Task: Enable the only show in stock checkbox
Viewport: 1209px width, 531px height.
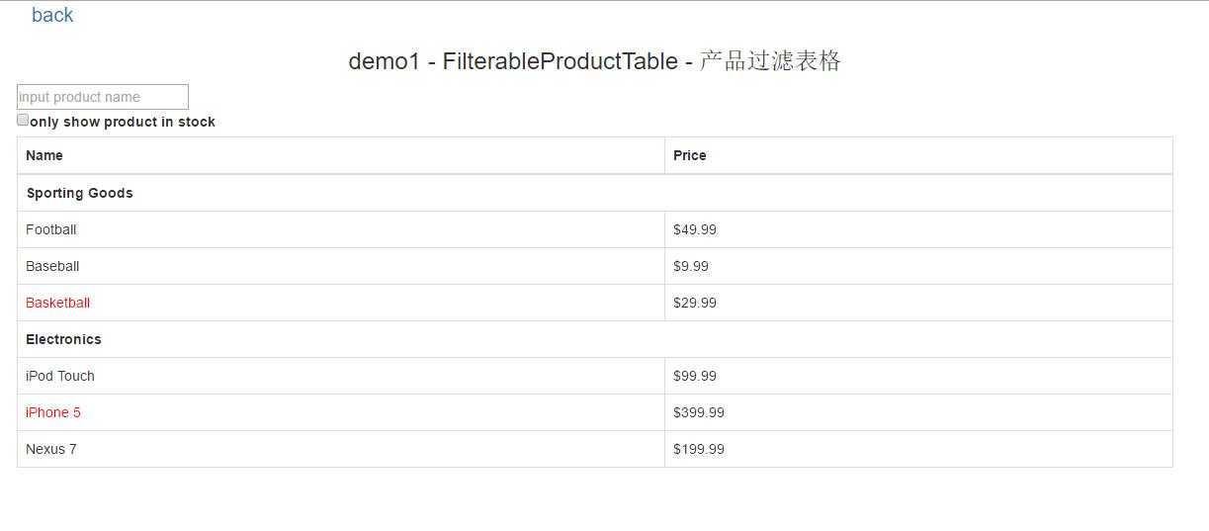Action: tap(23, 120)
